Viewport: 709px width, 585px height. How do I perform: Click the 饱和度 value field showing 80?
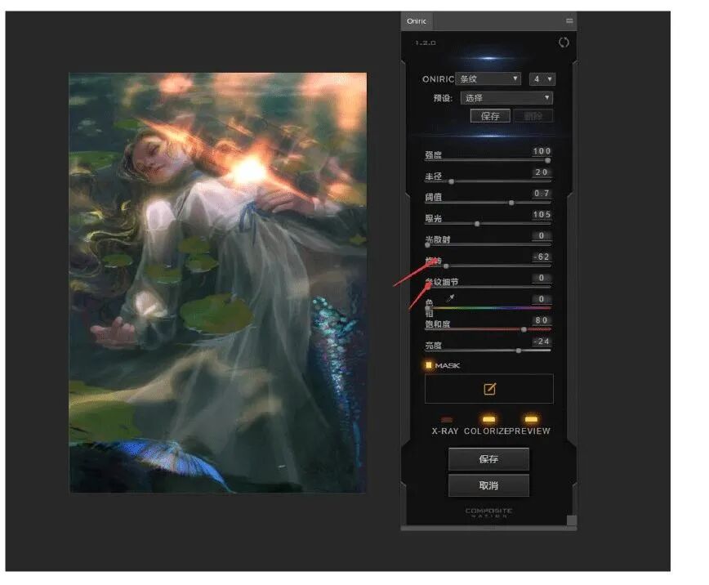point(542,320)
